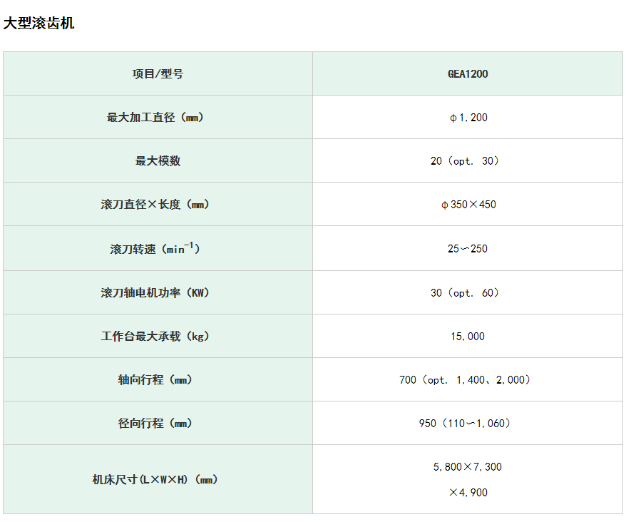Select the 最大模数 row label
Screen dimensions: 626x522
(158, 161)
